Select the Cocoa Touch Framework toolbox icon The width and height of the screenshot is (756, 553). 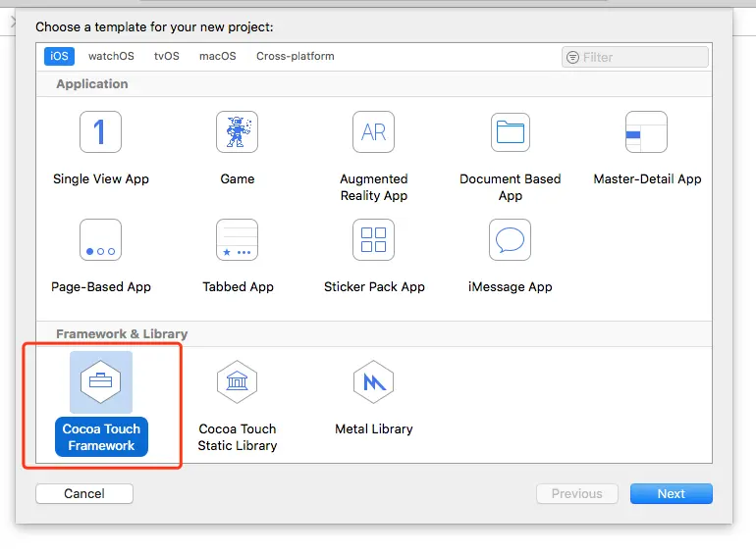[101, 381]
